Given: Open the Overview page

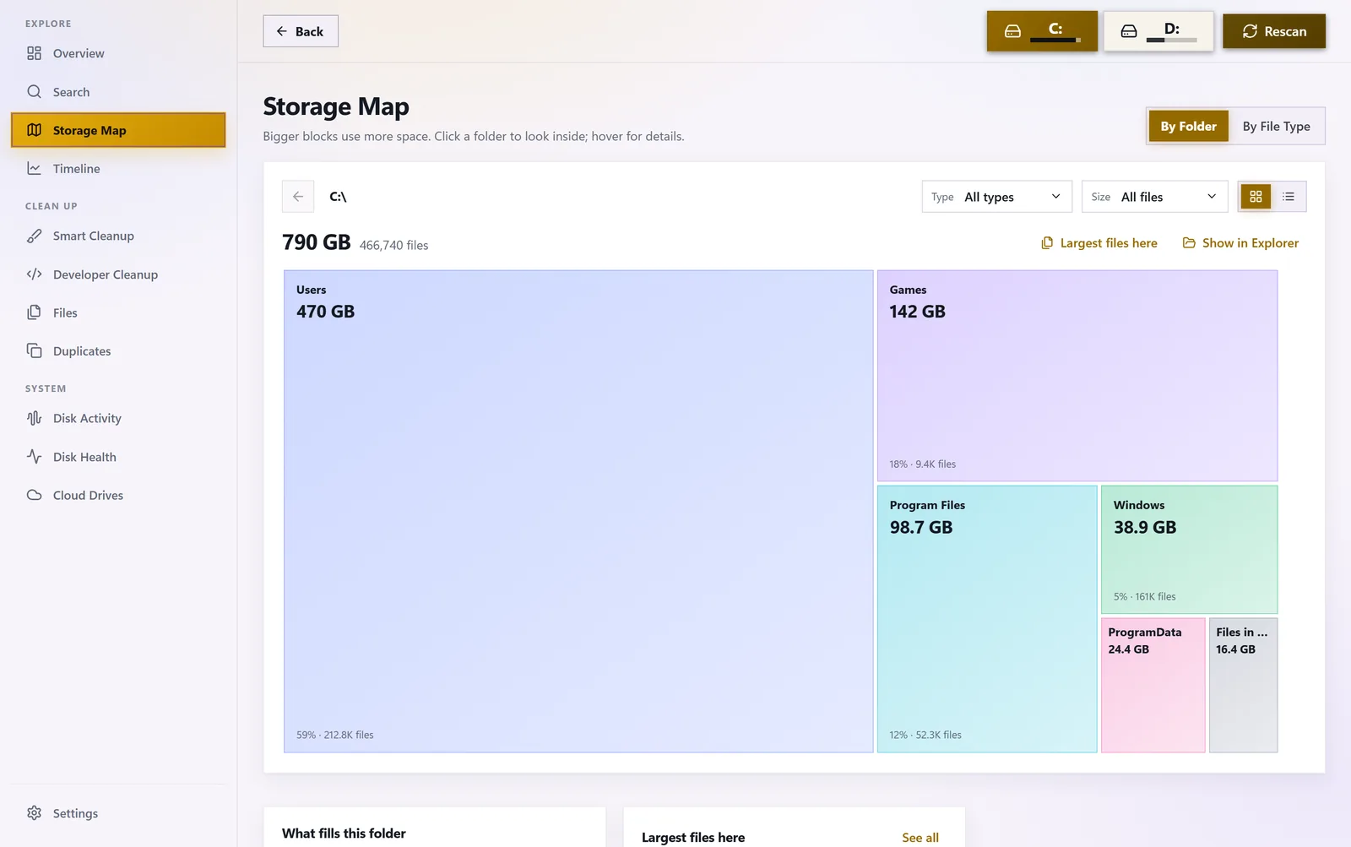Looking at the screenshot, I should 118,53.
